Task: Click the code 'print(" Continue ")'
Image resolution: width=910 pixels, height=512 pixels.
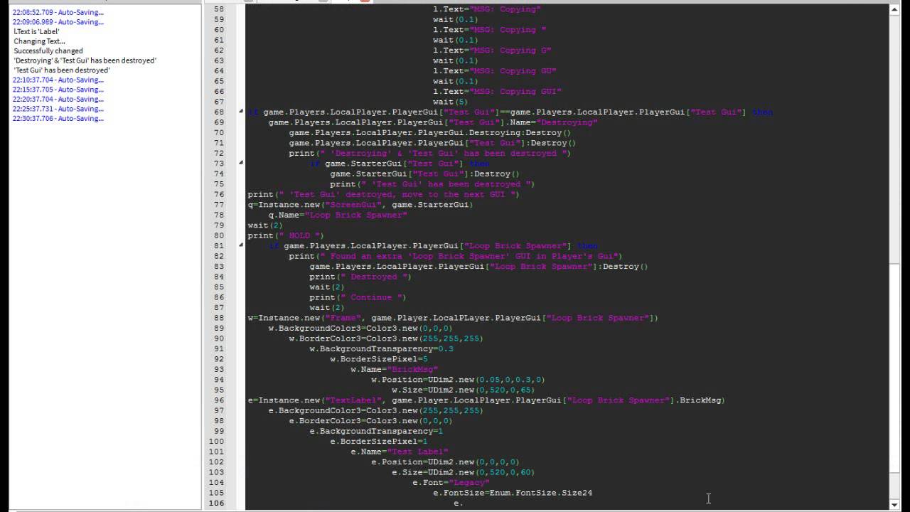Action: click(x=358, y=297)
